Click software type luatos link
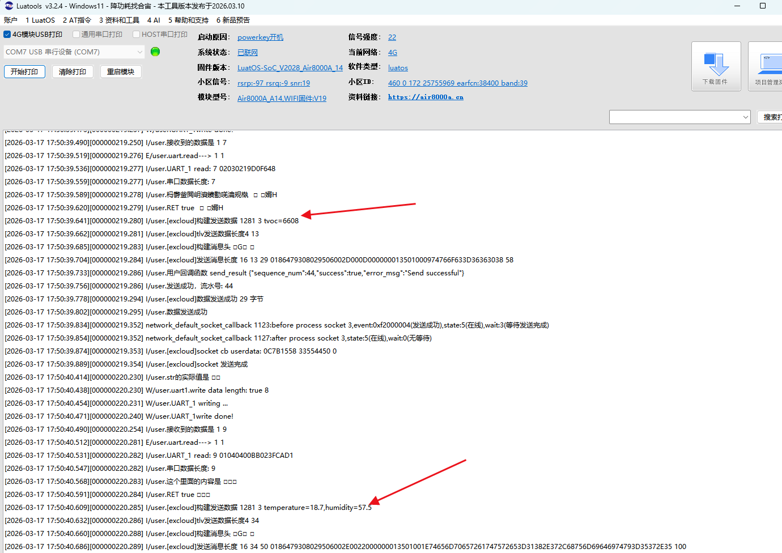This screenshot has width=782, height=553. tap(398, 68)
